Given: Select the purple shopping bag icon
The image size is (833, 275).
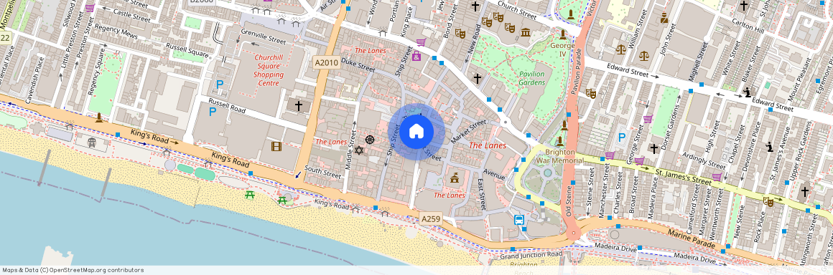Looking at the screenshot, I should click(x=416, y=56).
